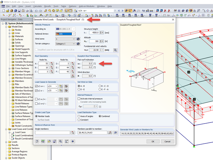
Task: Select Surface Supports in navigator
Action: coord(23,56)
